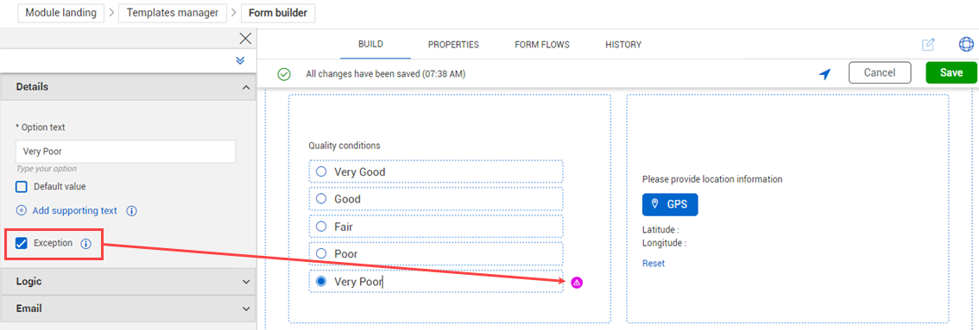The height and width of the screenshot is (330, 979).
Task: Click the double-chevron collapse-all icon
Action: tap(240, 60)
